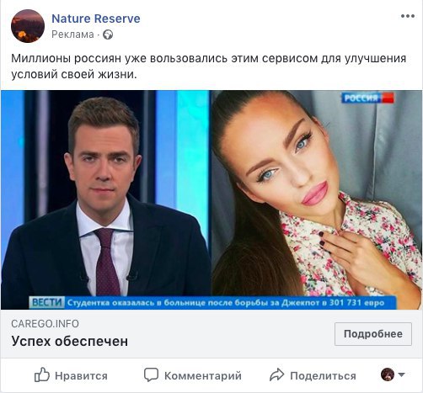Click the thumbs-up like icon

coord(42,374)
